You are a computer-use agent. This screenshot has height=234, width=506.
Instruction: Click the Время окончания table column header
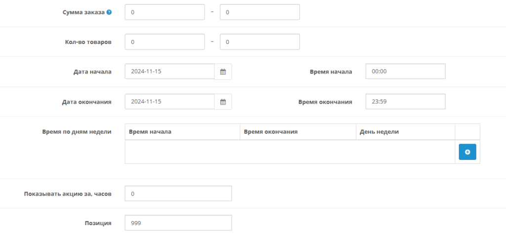click(x=271, y=132)
